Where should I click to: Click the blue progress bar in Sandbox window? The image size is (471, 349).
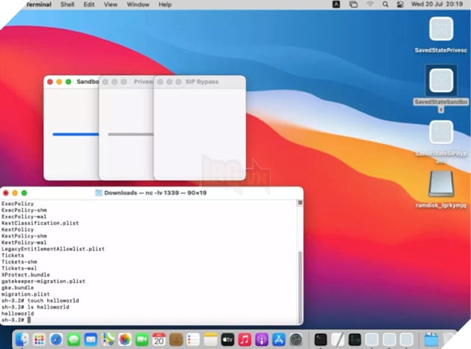click(76, 134)
